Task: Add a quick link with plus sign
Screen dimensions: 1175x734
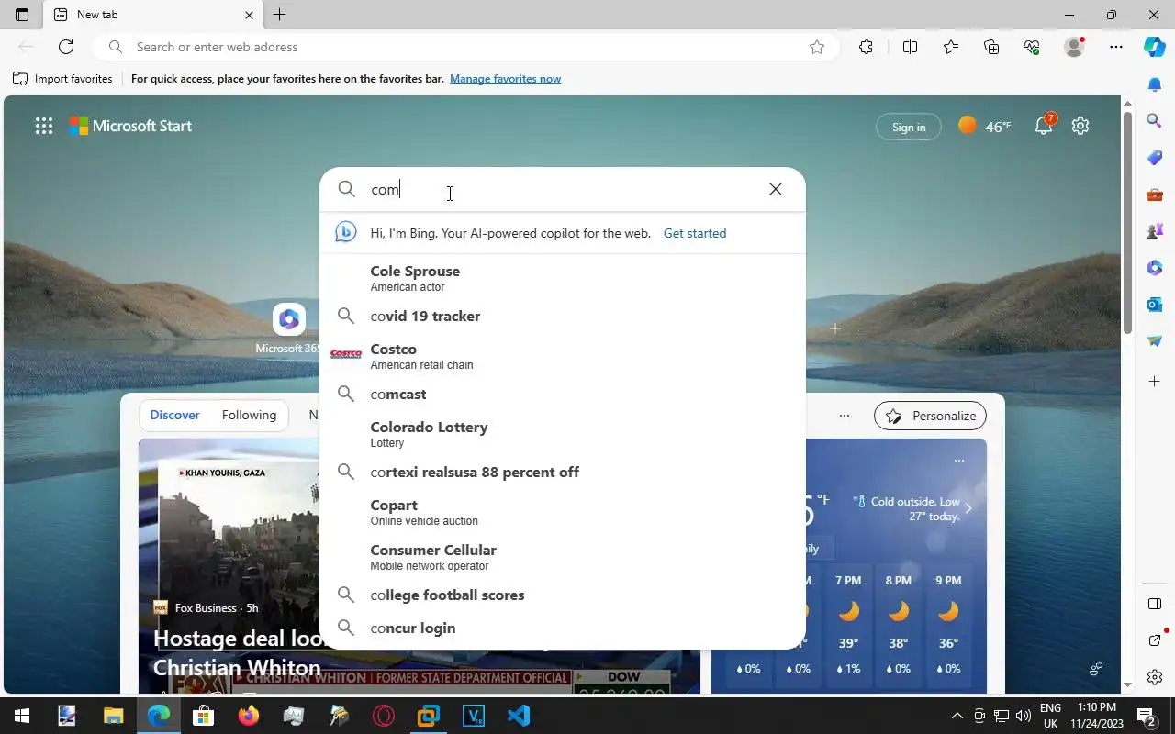Action: (834, 328)
